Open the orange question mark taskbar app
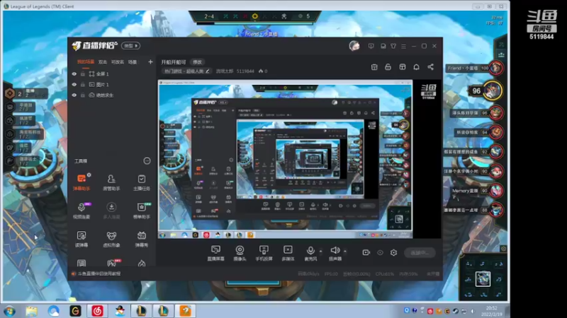 [x=185, y=311]
